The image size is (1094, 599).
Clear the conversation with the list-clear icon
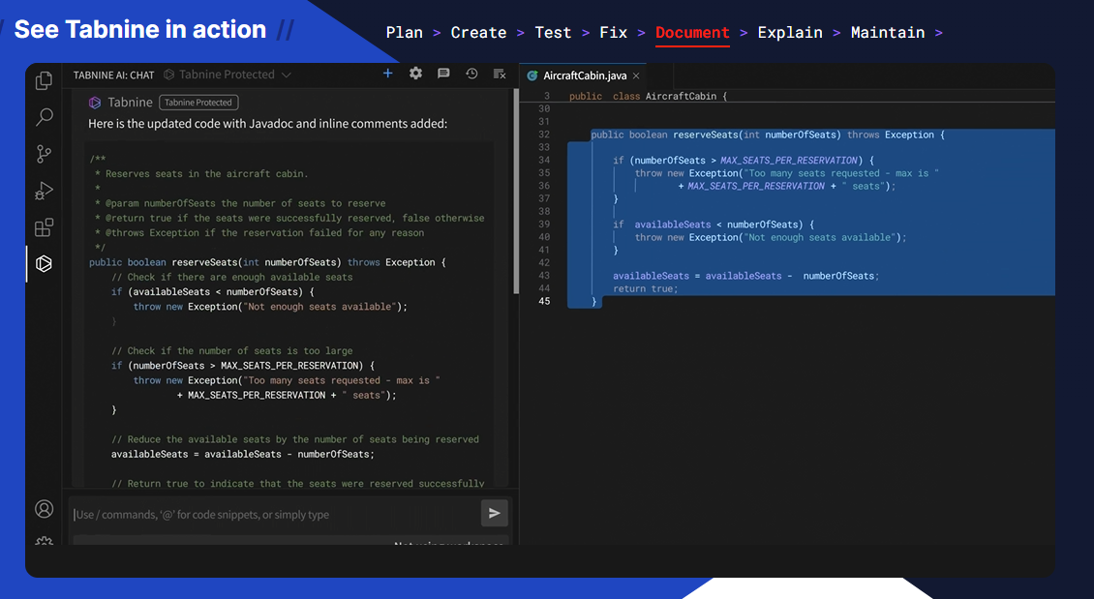coord(500,74)
